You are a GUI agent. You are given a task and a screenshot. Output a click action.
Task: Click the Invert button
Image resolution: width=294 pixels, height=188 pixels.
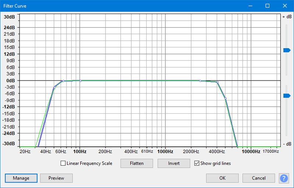pyautogui.click(x=174, y=163)
